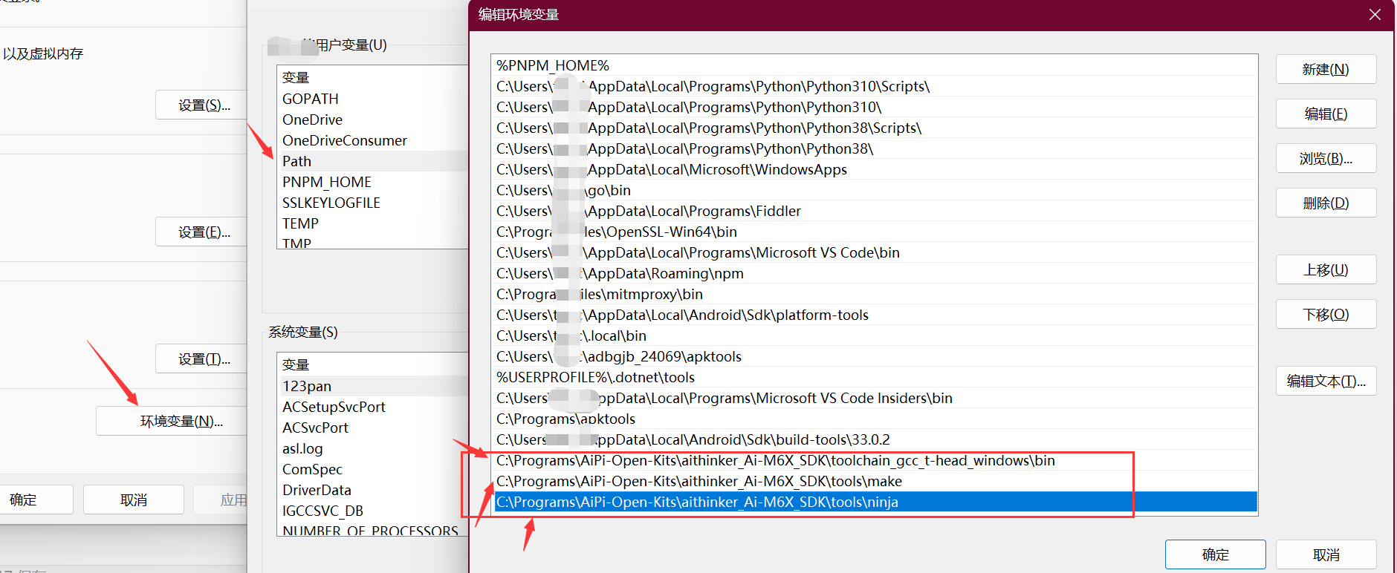Image resolution: width=1397 pixels, height=573 pixels.
Task: Select PNPM_HOME user variable
Action: [373, 182]
